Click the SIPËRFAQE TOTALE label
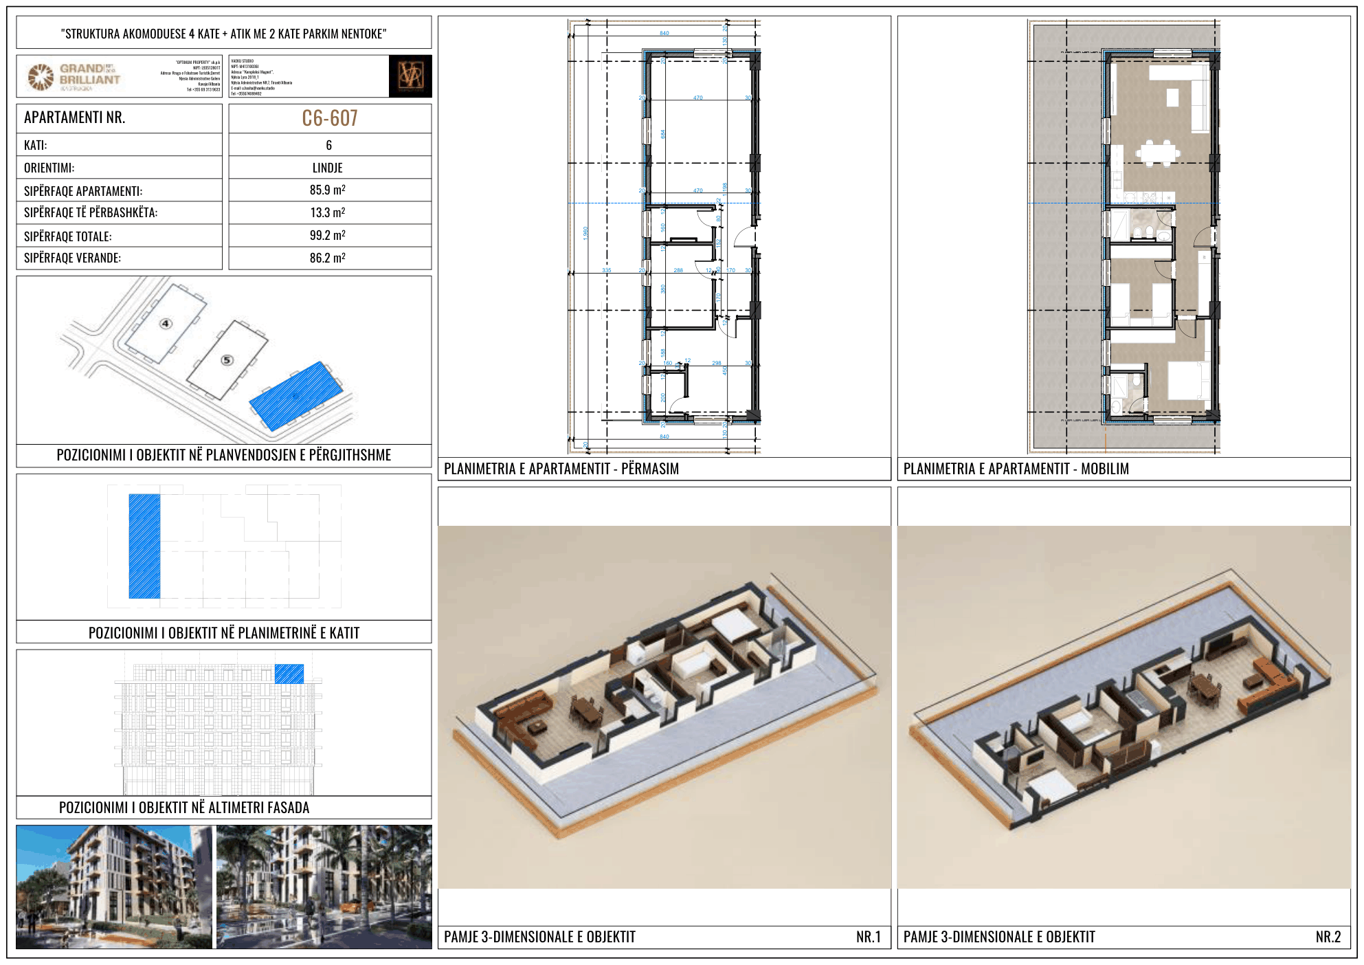 click(x=68, y=236)
